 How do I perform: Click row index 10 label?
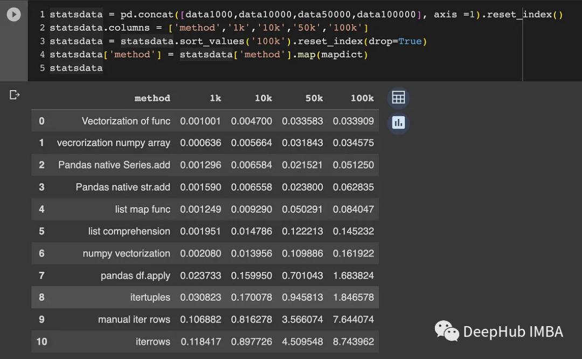coord(41,342)
